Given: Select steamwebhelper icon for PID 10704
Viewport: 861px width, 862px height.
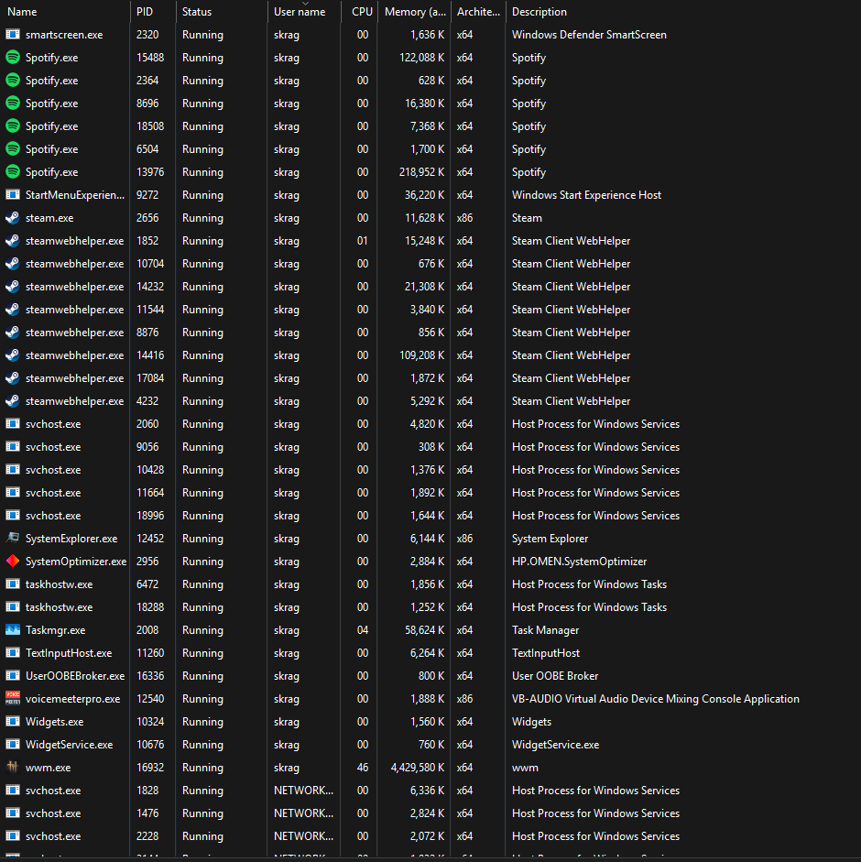Looking at the screenshot, I should click(13, 263).
